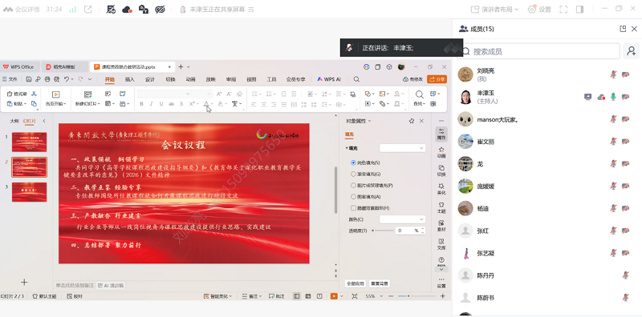
Task: Select slide 1 thumbnail
Action: pyautogui.click(x=29, y=142)
